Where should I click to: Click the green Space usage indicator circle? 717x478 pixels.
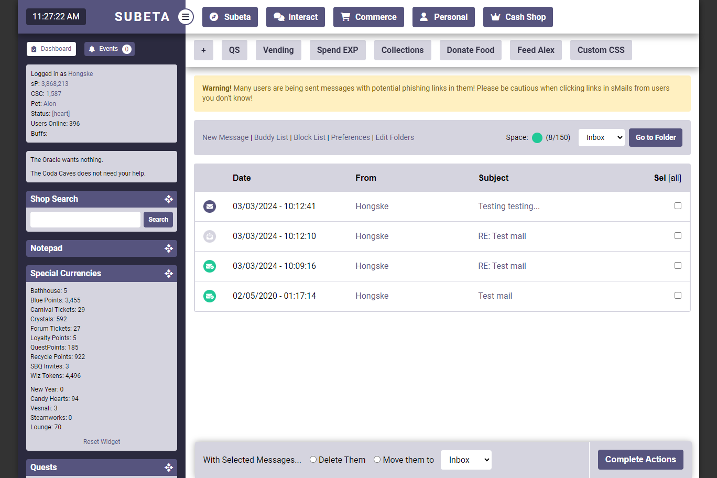tap(537, 138)
